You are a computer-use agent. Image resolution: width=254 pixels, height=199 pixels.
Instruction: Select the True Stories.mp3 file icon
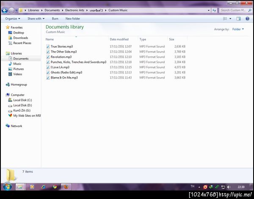[48, 46]
